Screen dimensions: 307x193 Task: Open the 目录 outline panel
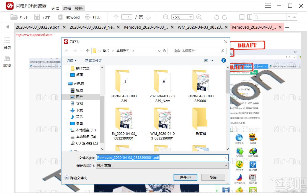[x=7, y=43]
